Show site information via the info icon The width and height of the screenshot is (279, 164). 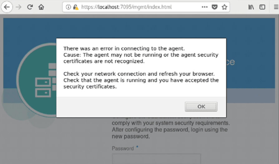coord(68,7)
